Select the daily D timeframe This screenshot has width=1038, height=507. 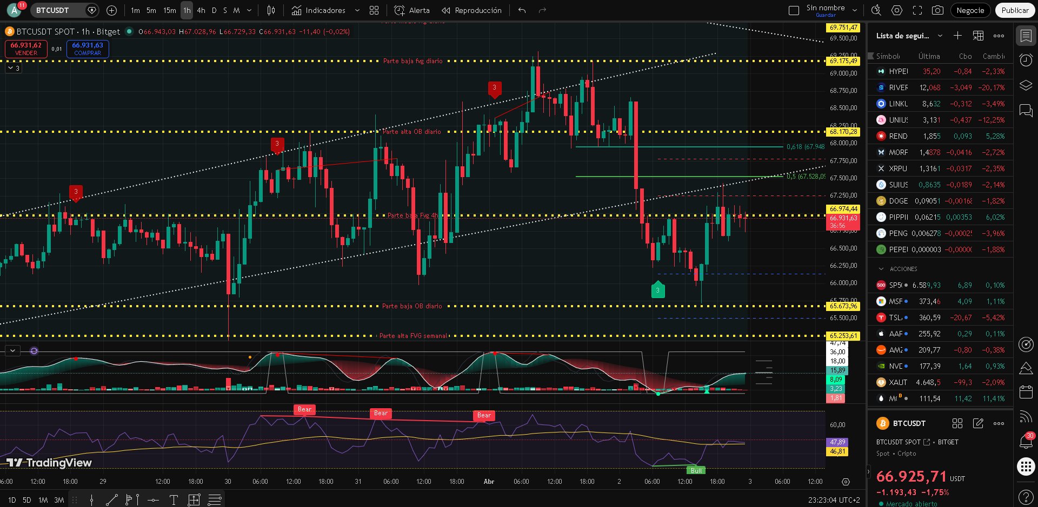214,10
